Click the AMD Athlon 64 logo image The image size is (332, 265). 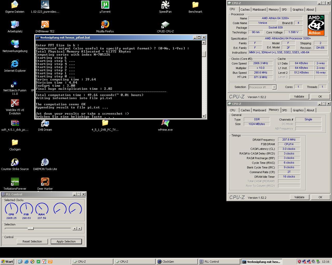tap(316, 25)
